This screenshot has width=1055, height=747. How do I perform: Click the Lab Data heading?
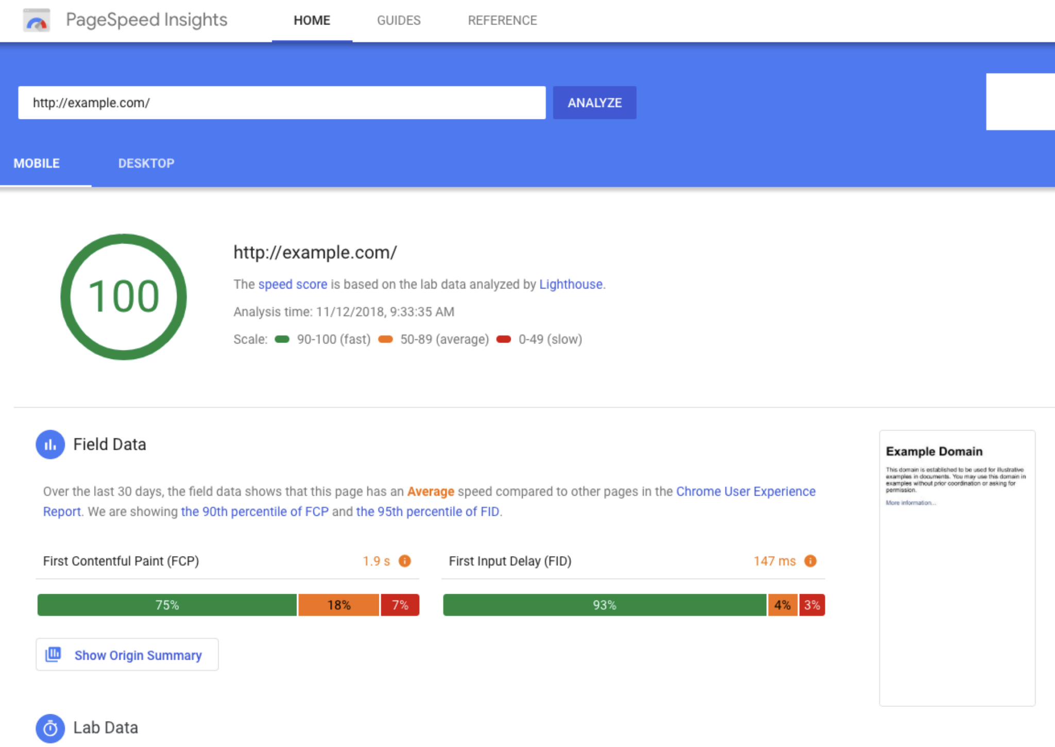tap(106, 728)
